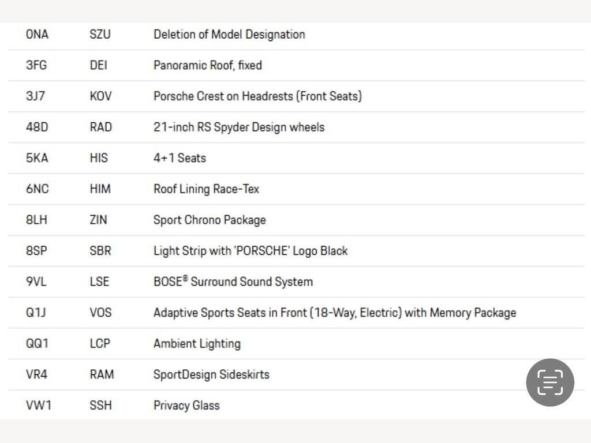This screenshot has width=591, height=443.
Task: Click '21-inch RS Spyder Design wheels' text
Action: tap(239, 127)
